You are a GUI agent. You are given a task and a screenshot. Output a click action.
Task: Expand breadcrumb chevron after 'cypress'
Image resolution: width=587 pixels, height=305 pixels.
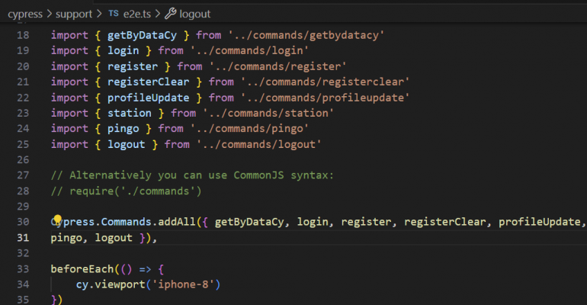click(50, 14)
